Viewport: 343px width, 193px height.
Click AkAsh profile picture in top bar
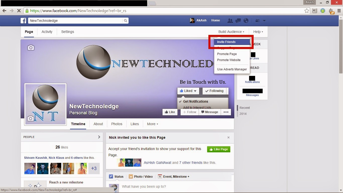192,21
